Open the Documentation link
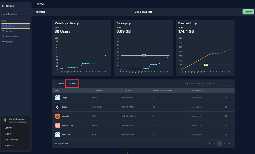The width and height of the screenshot is (255, 154). 12,36
